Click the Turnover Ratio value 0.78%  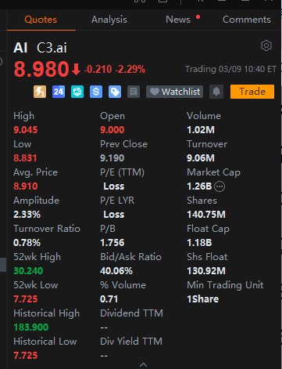pos(27,243)
